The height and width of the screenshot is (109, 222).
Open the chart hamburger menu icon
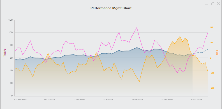pyautogui.click(x=206, y=3)
